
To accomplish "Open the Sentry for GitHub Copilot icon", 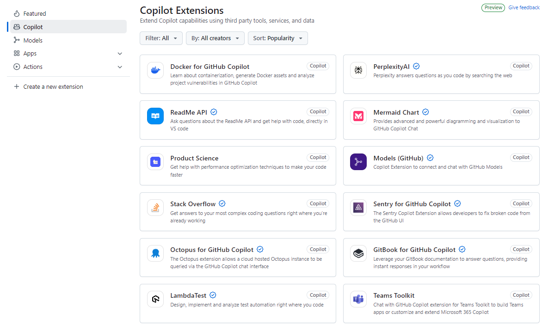I will click(x=358, y=208).
